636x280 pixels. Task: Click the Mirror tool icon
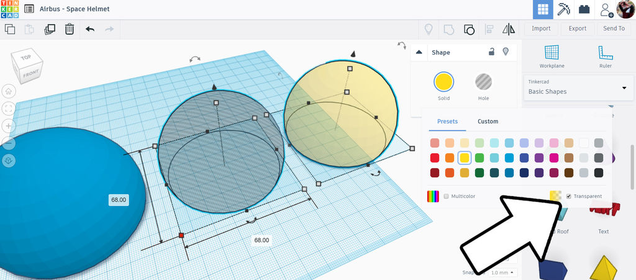coord(508,29)
